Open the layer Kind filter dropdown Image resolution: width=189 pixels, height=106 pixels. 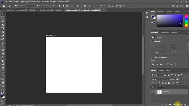coord(157,75)
